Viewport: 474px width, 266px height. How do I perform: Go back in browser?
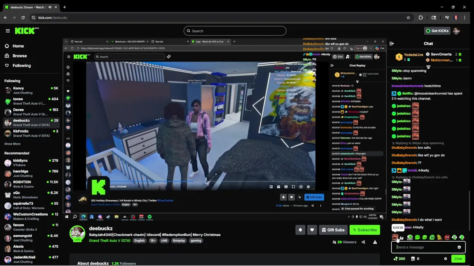click(x=5, y=18)
